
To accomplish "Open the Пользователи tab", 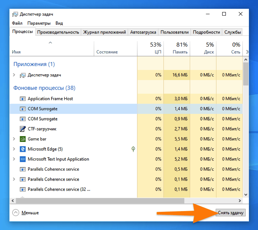I will pyautogui.click(x=174, y=32).
